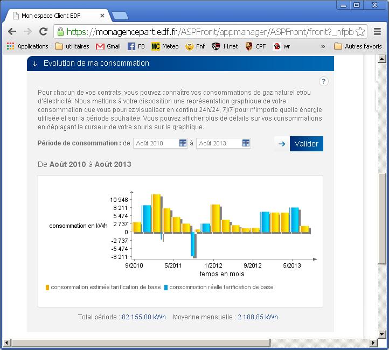
Task: Open the end date calendar icon
Action: 246,143
